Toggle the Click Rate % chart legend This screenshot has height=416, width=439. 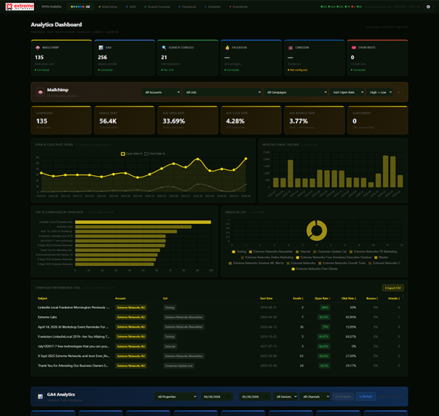154,154
